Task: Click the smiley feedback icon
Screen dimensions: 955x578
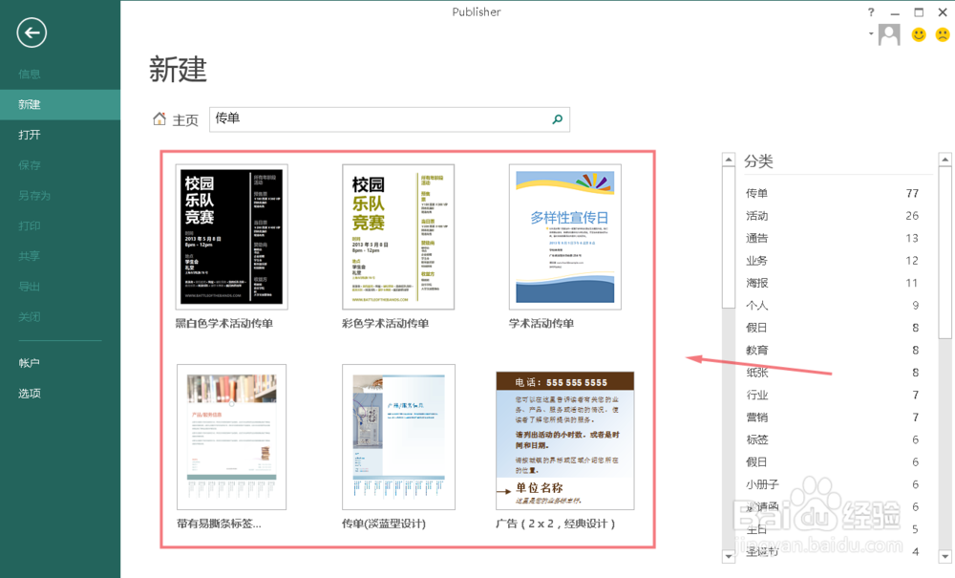Action: click(918, 33)
